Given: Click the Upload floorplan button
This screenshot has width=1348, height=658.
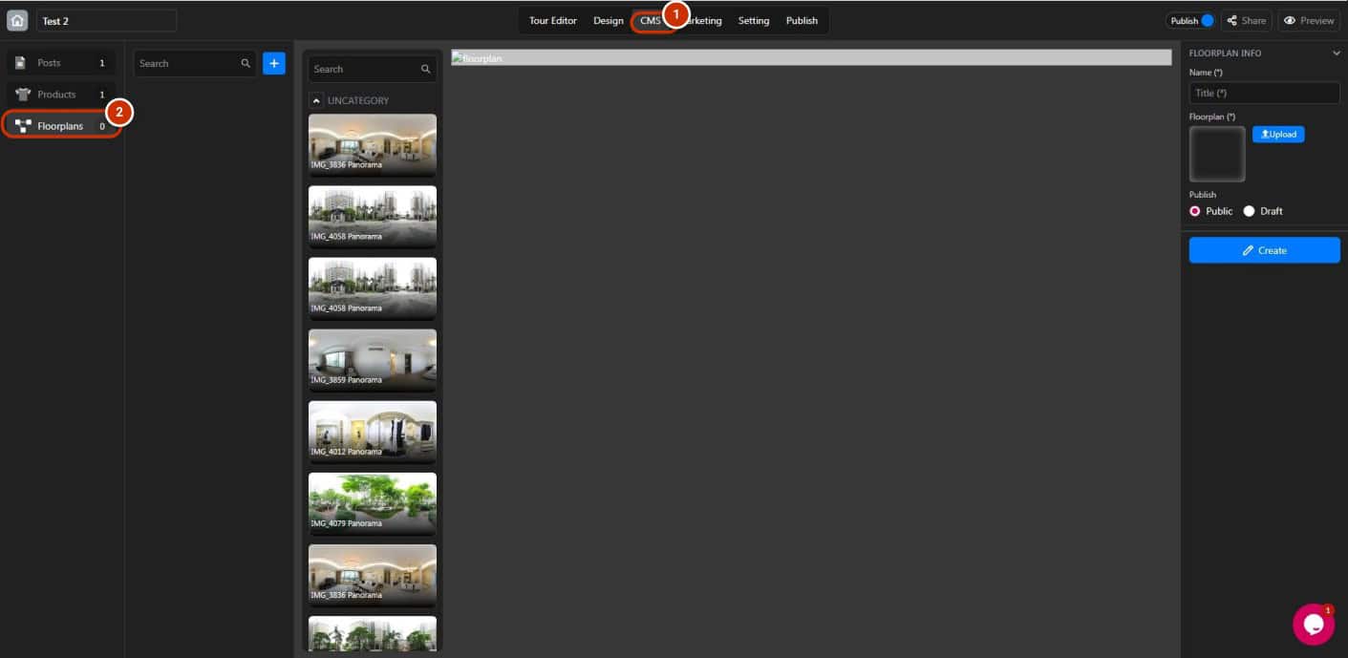Looking at the screenshot, I should click(1277, 135).
